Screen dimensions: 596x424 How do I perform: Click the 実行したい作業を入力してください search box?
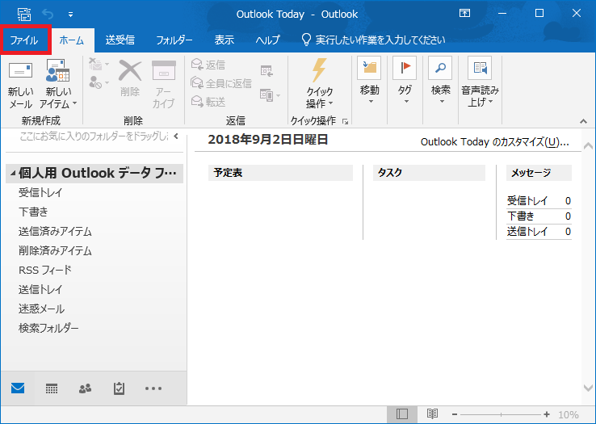(373, 40)
